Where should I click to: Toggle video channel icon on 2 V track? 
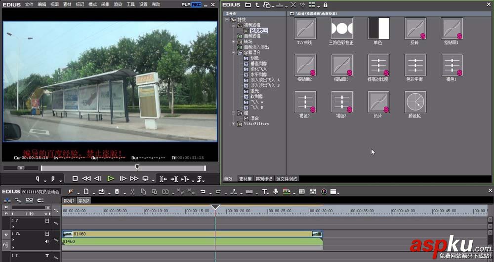47,221
